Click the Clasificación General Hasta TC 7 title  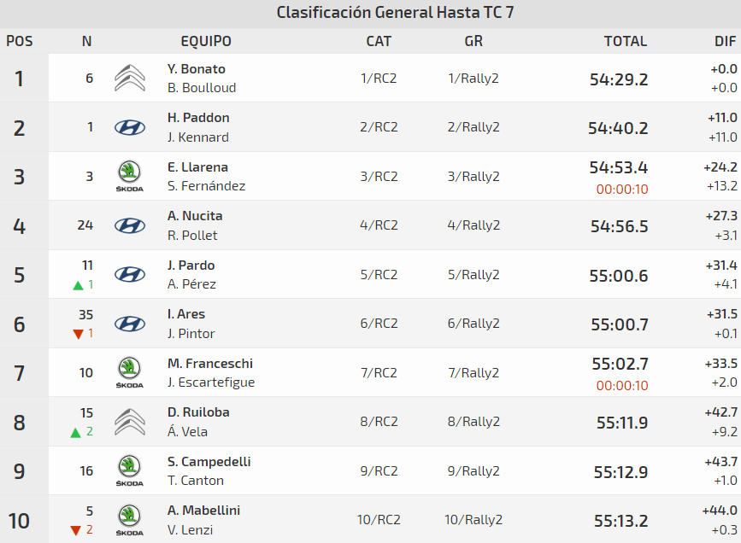click(395, 13)
